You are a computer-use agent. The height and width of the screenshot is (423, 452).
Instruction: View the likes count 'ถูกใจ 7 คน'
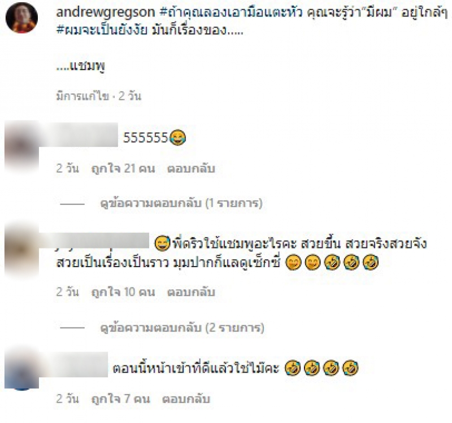[120, 399]
